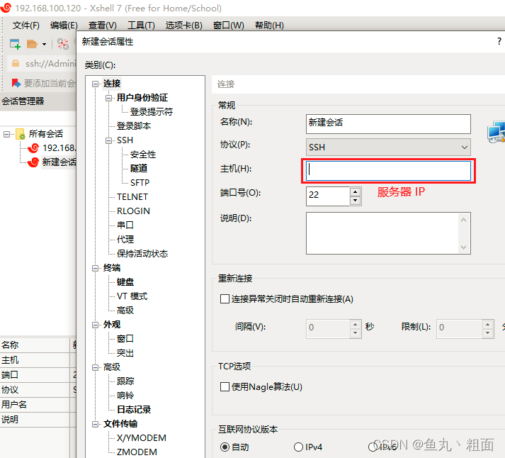Click the network computers icon beside the name field
The height and width of the screenshot is (458, 505).
(x=496, y=132)
